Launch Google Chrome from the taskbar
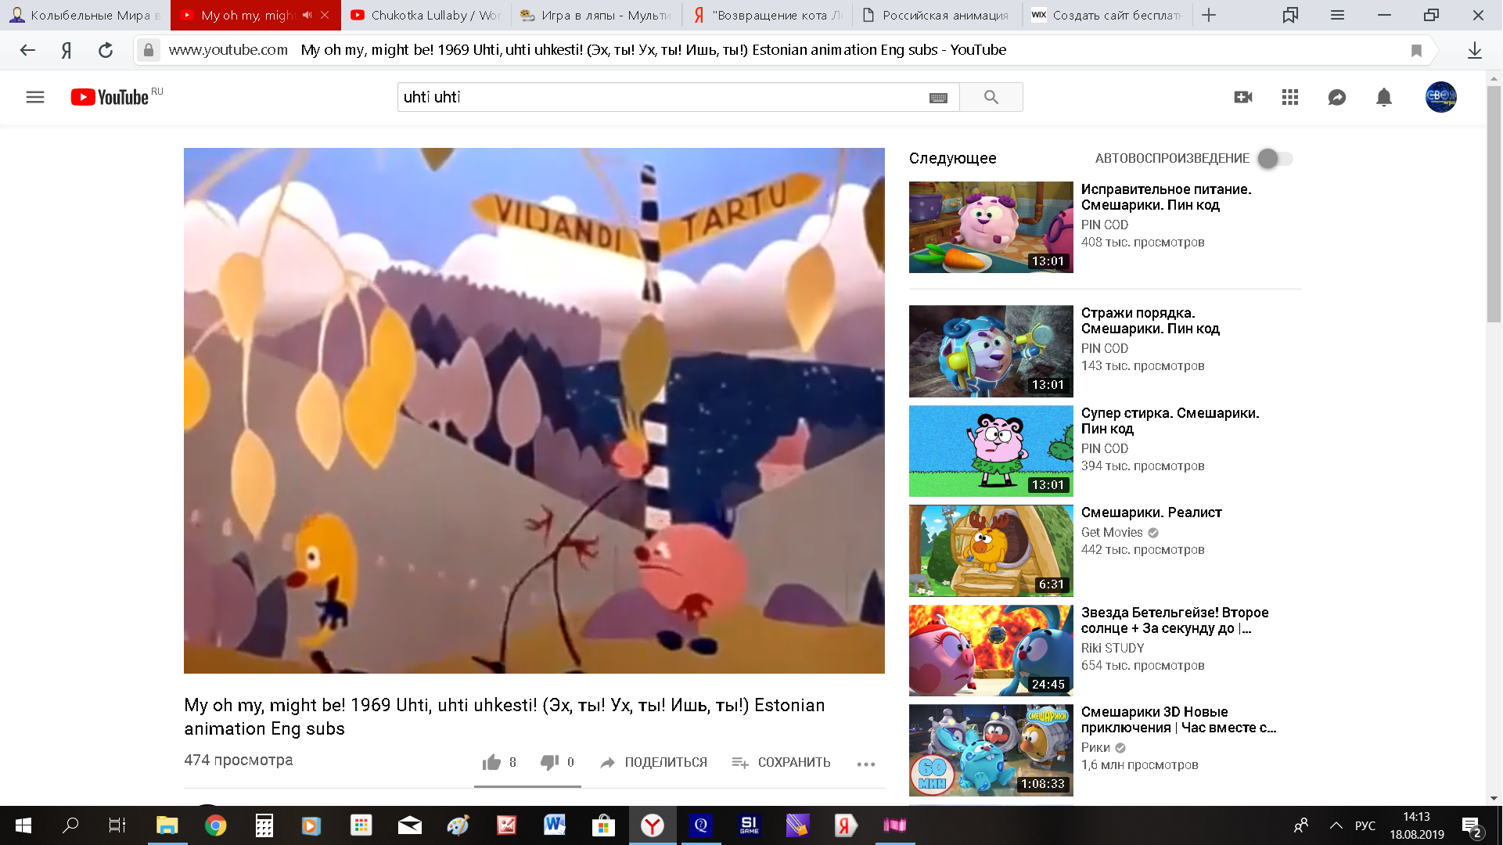Viewport: 1503px width, 845px height. tap(215, 825)
